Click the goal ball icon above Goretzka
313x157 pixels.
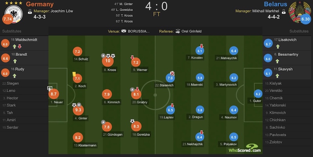click(132, 121)
